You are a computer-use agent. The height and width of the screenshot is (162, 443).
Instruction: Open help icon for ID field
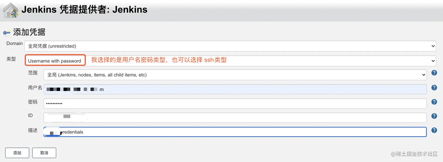[434, 116]
